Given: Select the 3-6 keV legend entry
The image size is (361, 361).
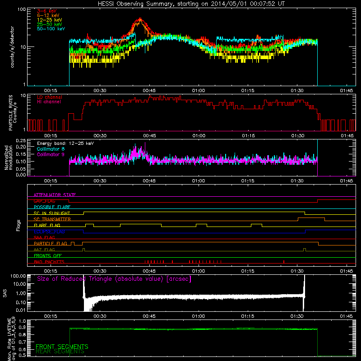Looking at the screenshot, I should (47, 11).
